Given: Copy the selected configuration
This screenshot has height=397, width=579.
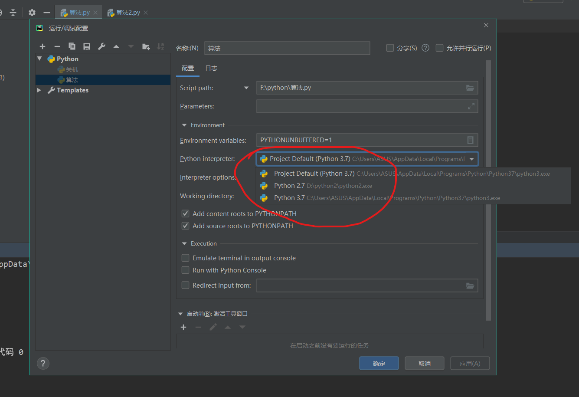Looking at the screenshot, I should point(72,46).
